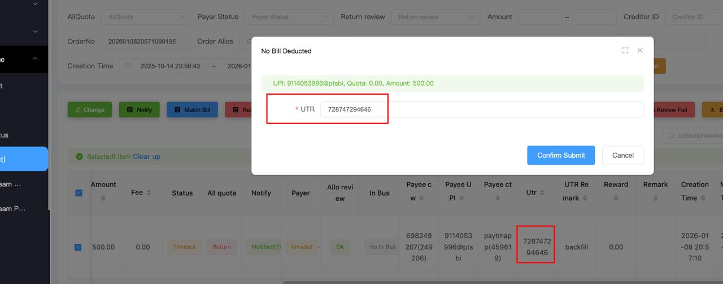The width and height of the screenshot is (723, 284).
Task: Click the sort icon on Fee column
Action: [x=149, y=193]
